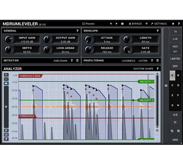This screenshot has width=183, height=165.
Task: Click the A/B compare button
Action: coord(176,115)
